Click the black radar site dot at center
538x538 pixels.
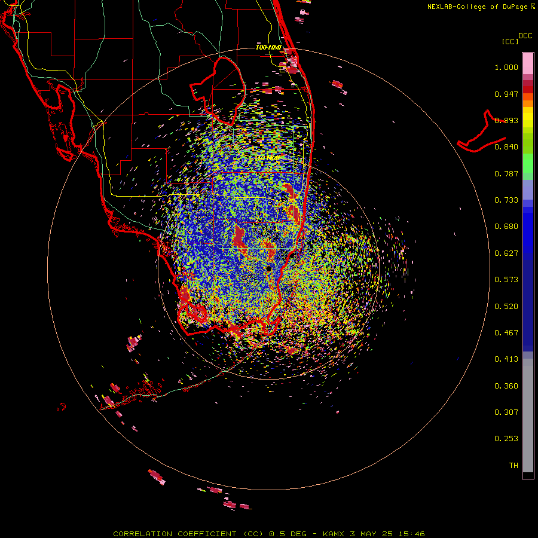coord(268,269)
